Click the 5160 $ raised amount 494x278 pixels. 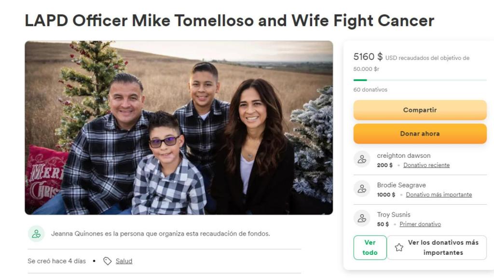(368, 57)
